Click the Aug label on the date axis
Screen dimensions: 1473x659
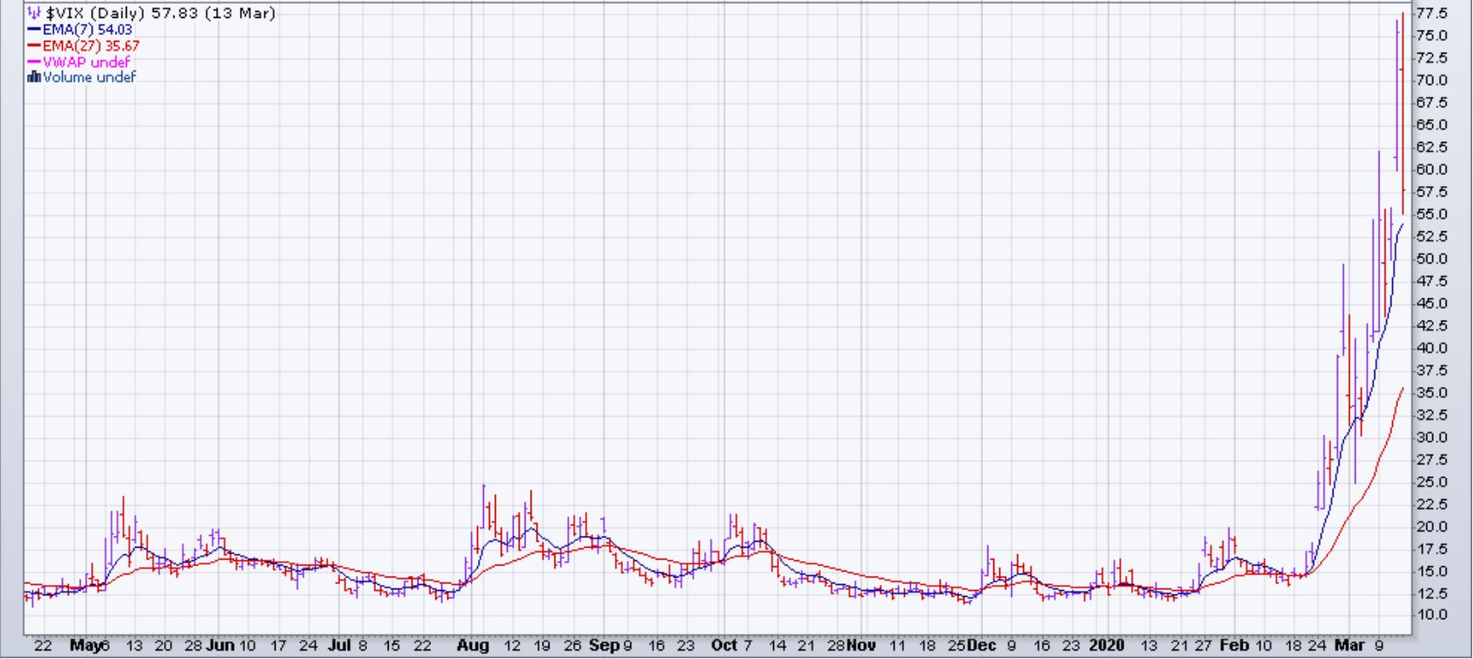tap(473, 645)
